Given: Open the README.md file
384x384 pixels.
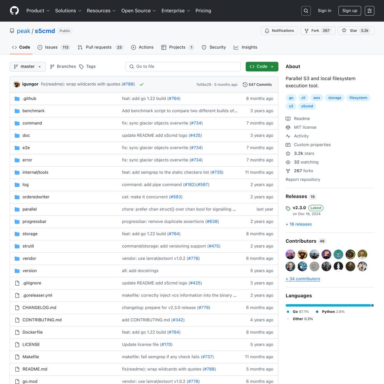Looking at the screenshot, I should [x=35, y=369].
